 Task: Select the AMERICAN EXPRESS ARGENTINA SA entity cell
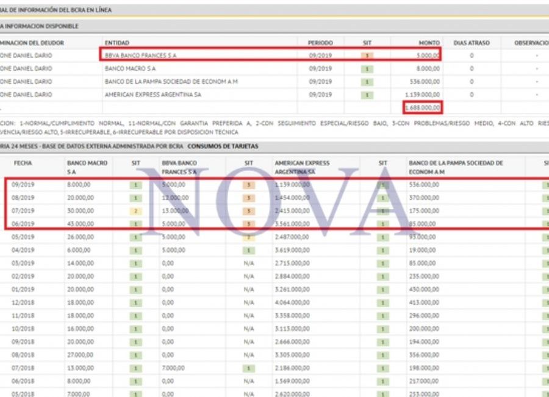pyautogui.click(x=153, y=95)
